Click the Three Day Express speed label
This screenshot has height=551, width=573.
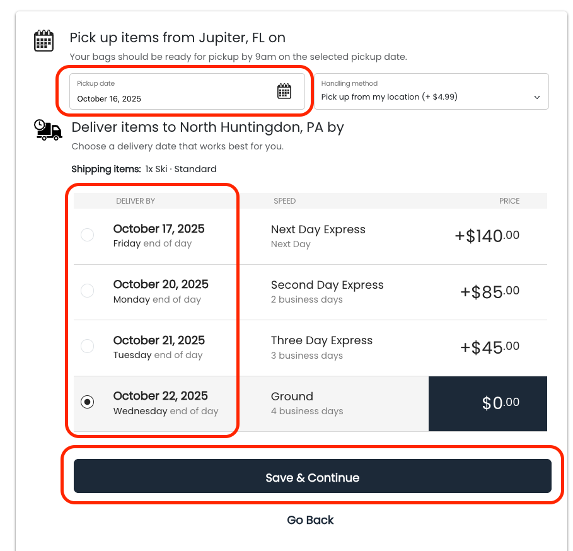pos(321,340)
